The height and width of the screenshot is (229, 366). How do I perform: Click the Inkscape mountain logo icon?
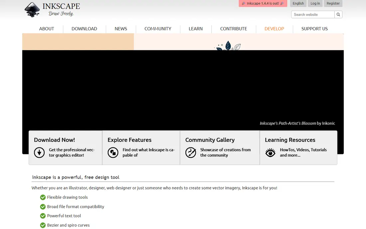click(x=32, y=10)
